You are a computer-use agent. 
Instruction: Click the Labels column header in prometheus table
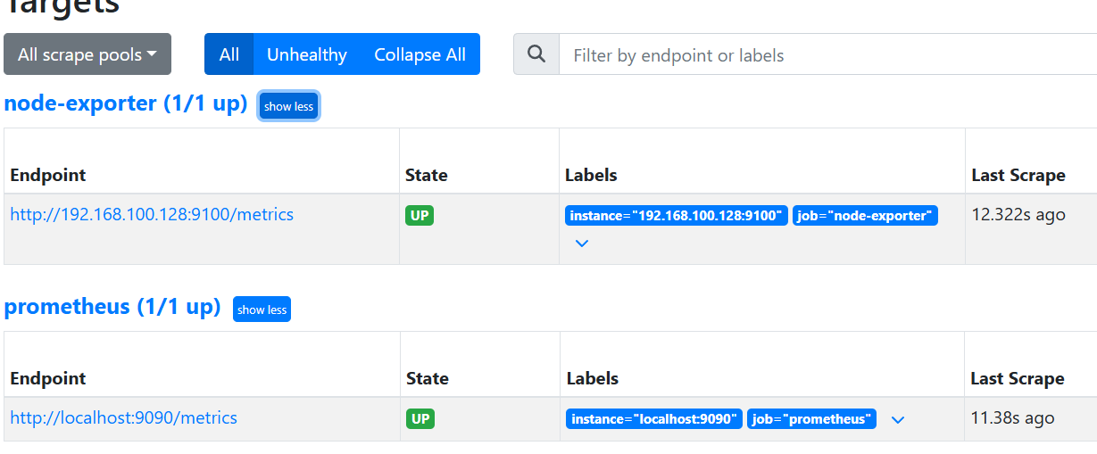pos(593,378)
